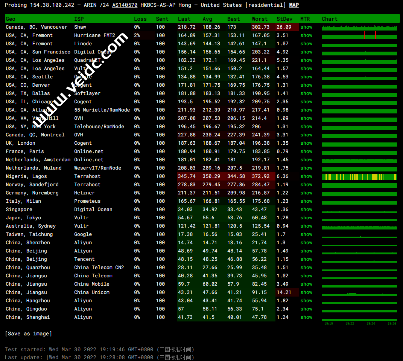The width and height of the screenshot is (403, 361).
Task: Click the Hurricane FMT2 chart with red marks
Action: 359,36
